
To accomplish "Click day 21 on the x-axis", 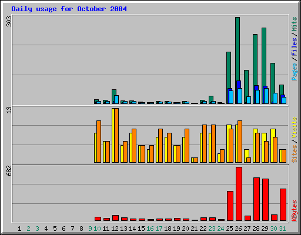I will click(194, 229).
